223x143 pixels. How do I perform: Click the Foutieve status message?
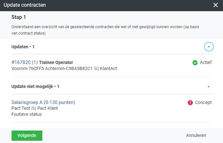tap(27, 114)
